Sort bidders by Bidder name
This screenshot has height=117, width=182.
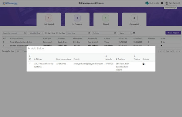[35, 59]
